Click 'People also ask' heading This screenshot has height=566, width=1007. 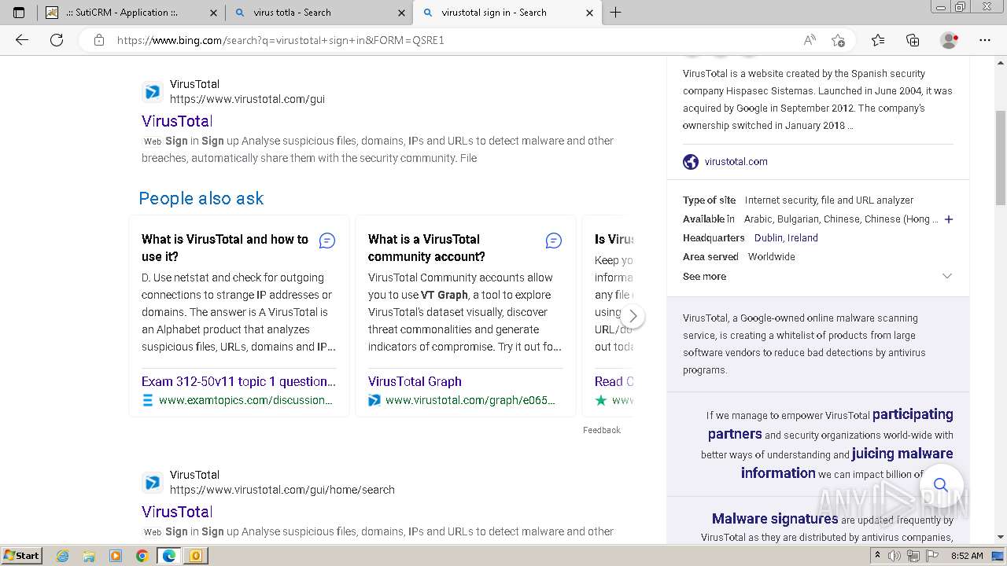coord(201,198)
